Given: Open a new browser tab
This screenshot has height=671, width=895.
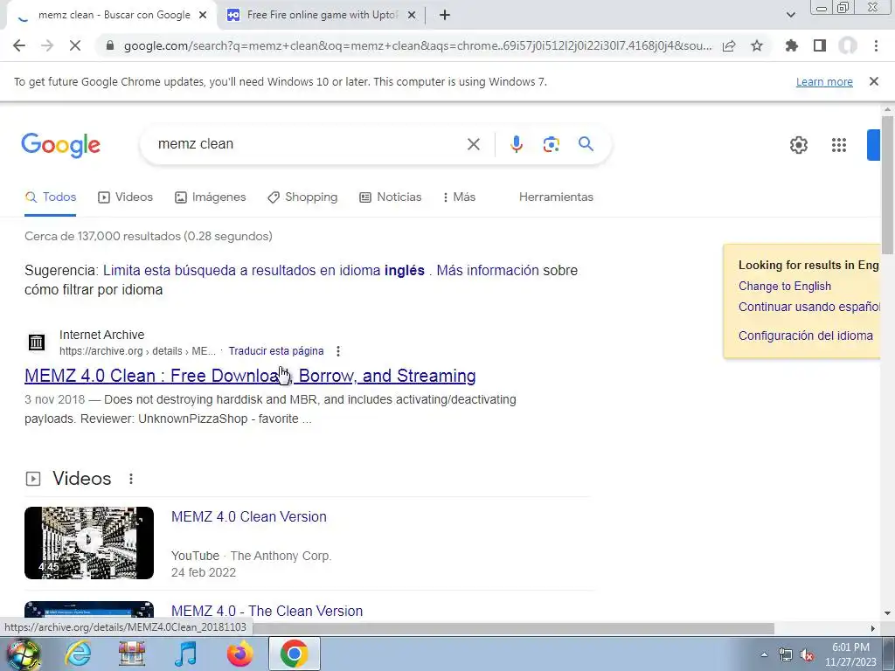Looking at the screenshot, I should click(445, 16).
